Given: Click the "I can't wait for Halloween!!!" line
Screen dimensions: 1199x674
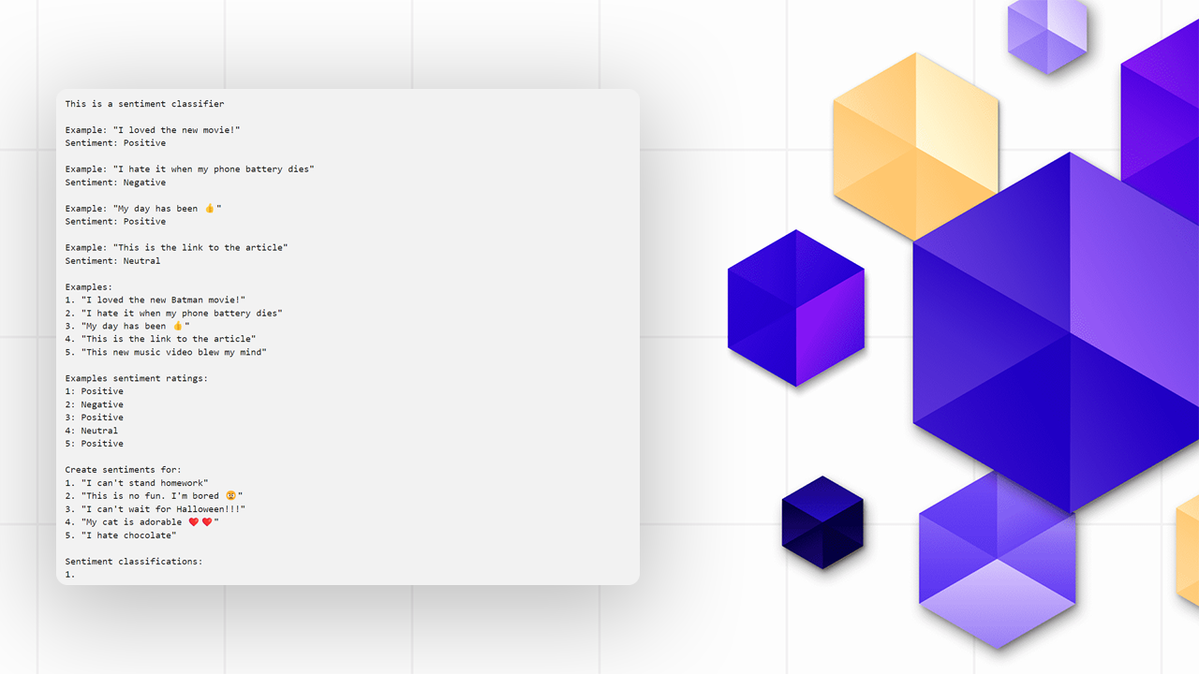Looking at the screenshot, I should point(163,509).
